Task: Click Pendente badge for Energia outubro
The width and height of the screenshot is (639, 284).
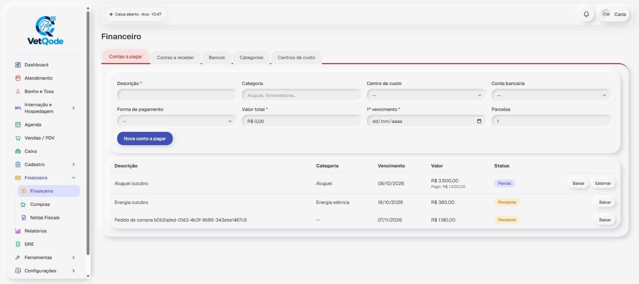Action: (x=507, y=202)
